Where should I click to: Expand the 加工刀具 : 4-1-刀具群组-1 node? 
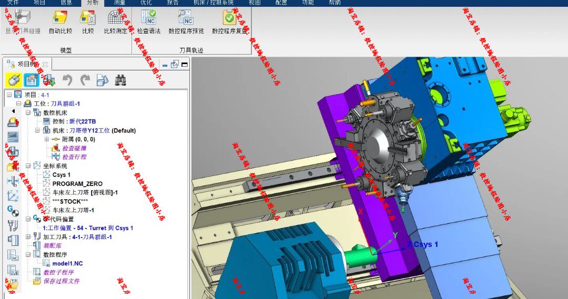28,237
